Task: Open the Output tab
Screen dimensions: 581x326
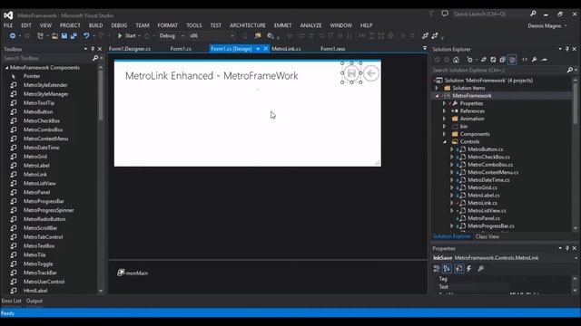Action: click(x=34, y=301)
